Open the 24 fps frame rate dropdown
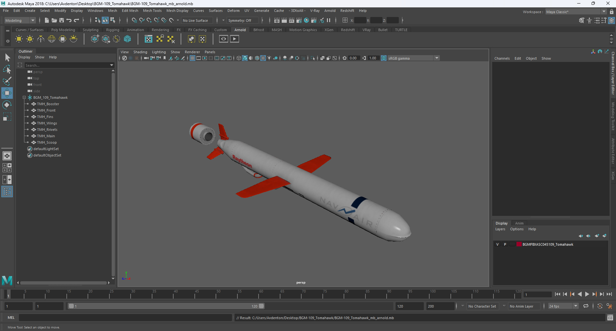 (x=563, y=306)
